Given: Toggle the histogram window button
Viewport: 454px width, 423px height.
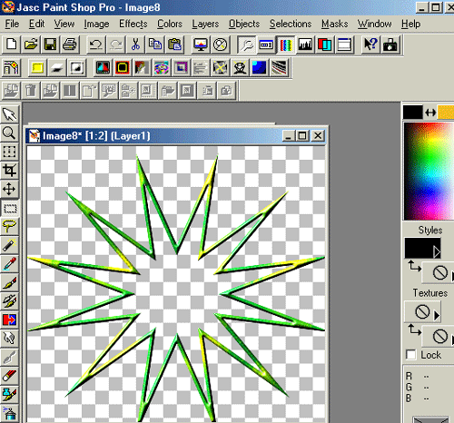Looking at the screenshot, I should (x=305, y=44).
